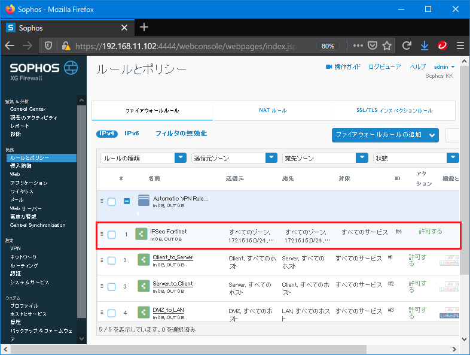The width and height of the screenshot is (470, 355).
Task: Check the Client_to_Server rule checkbox
Action: (x=111, y=260)
